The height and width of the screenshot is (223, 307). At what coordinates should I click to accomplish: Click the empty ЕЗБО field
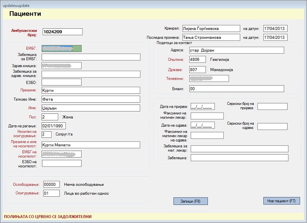tap(62, 82)
